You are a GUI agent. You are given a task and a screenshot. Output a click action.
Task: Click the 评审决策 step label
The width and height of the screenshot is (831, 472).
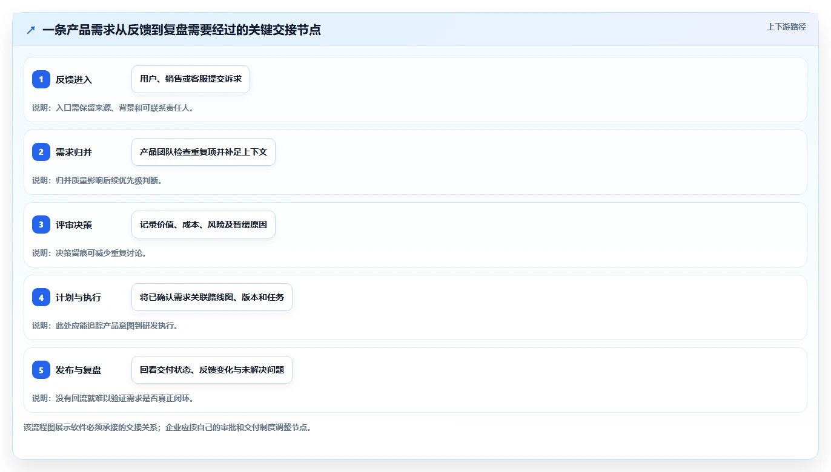pyautogui.click(x=74, y=225)
